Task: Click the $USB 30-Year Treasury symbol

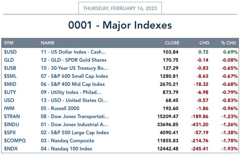Action: coord(10,68)
